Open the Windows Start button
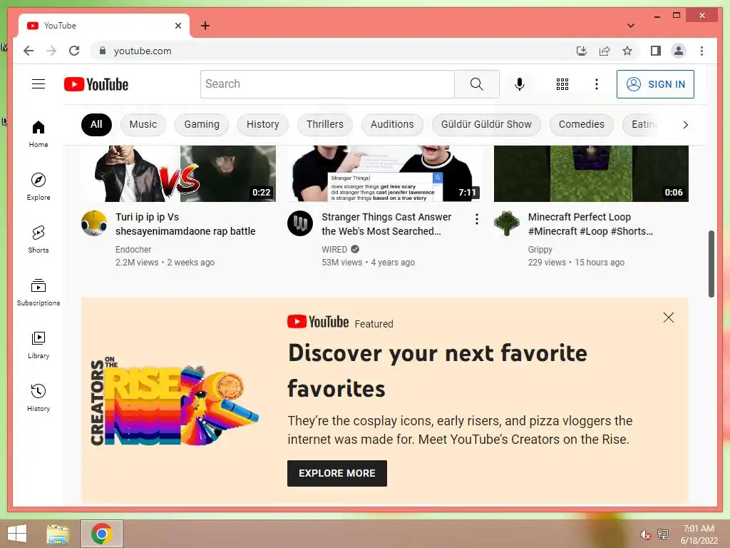 17,534
